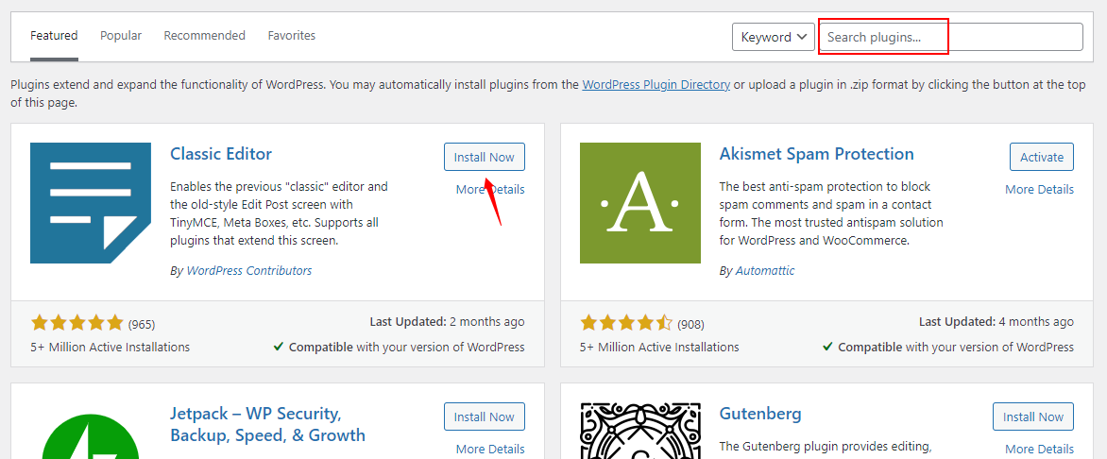Click the Akismet star rating
1107x459 pixels.
626,323
